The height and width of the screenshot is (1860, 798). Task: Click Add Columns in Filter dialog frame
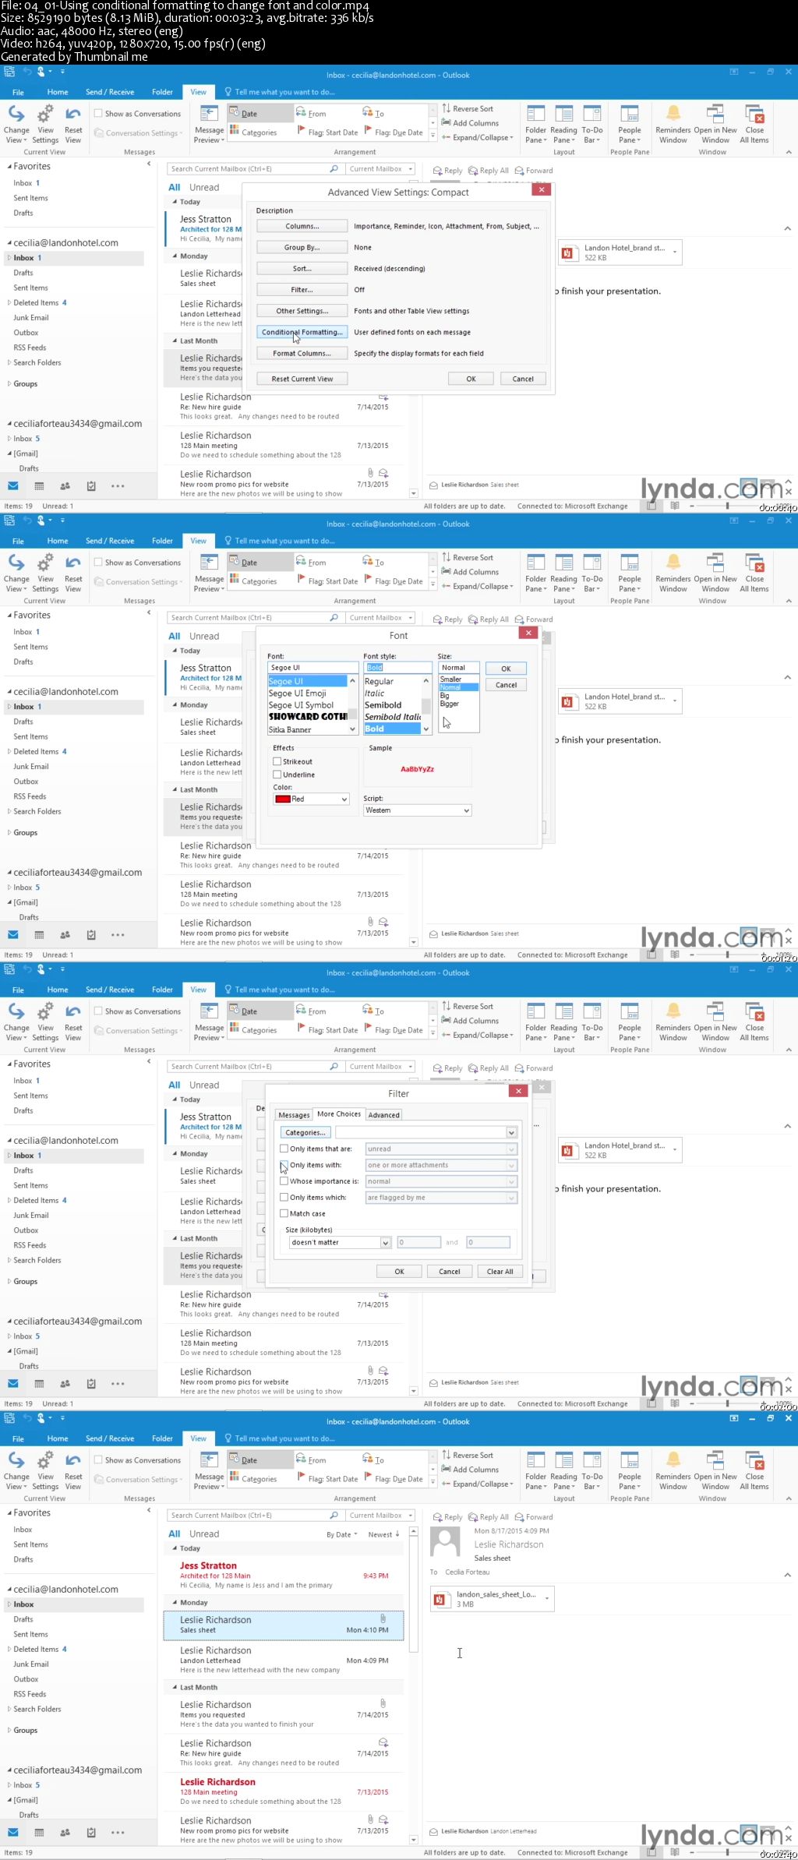pos(470,1021)
